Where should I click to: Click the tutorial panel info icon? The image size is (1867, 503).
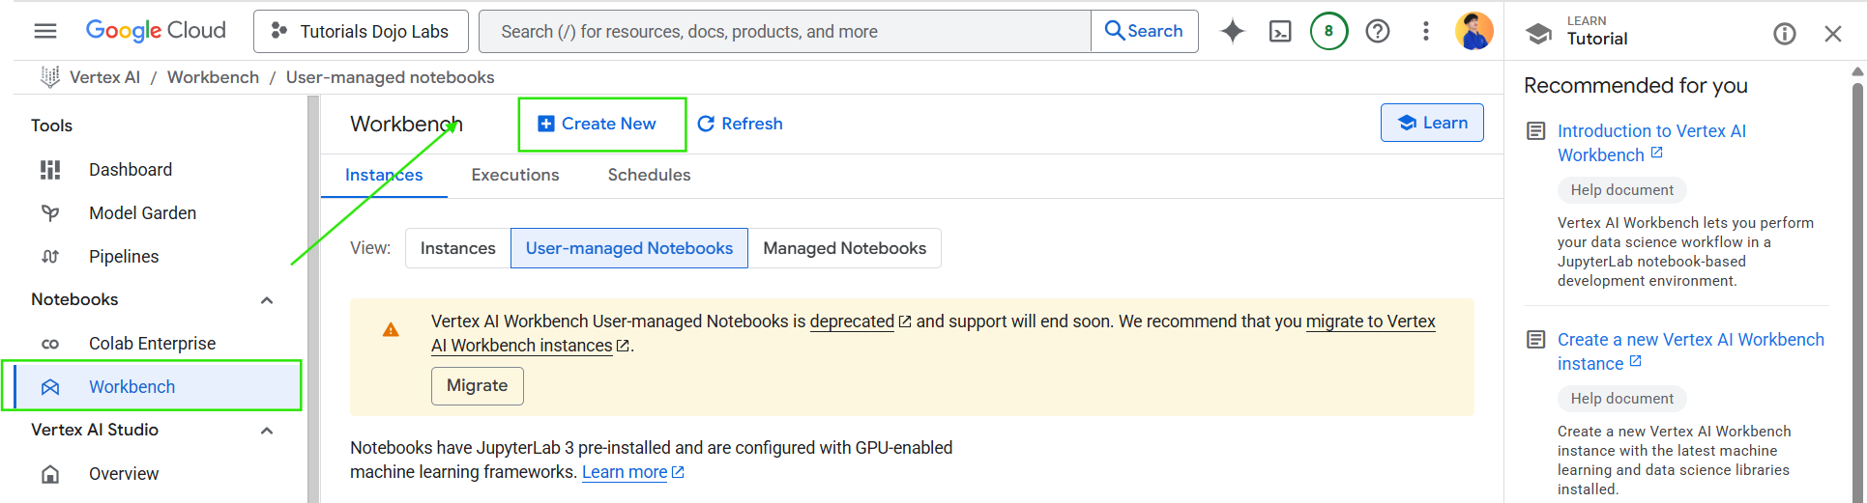(1784, 34)
